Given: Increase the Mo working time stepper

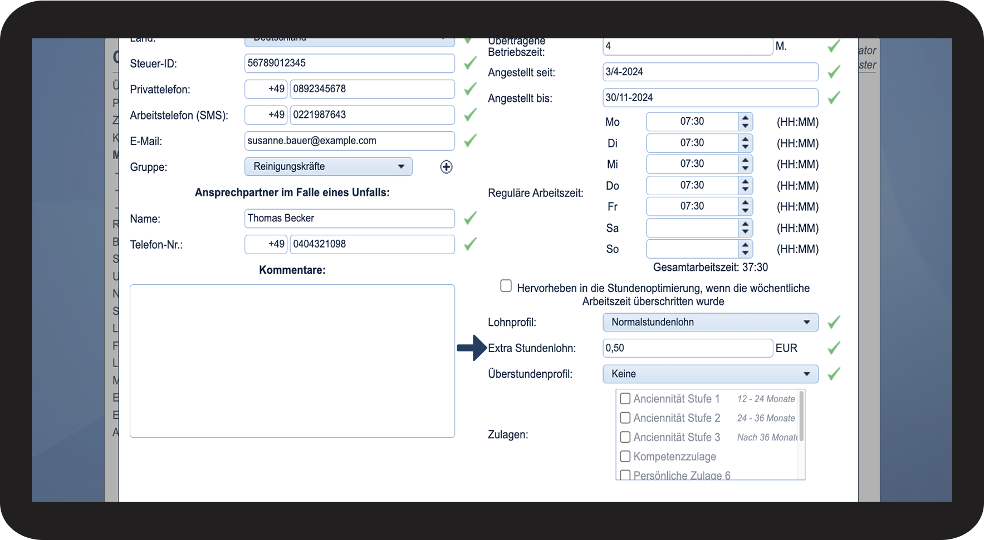Looking at the screenshot, I should pos(745,117).
